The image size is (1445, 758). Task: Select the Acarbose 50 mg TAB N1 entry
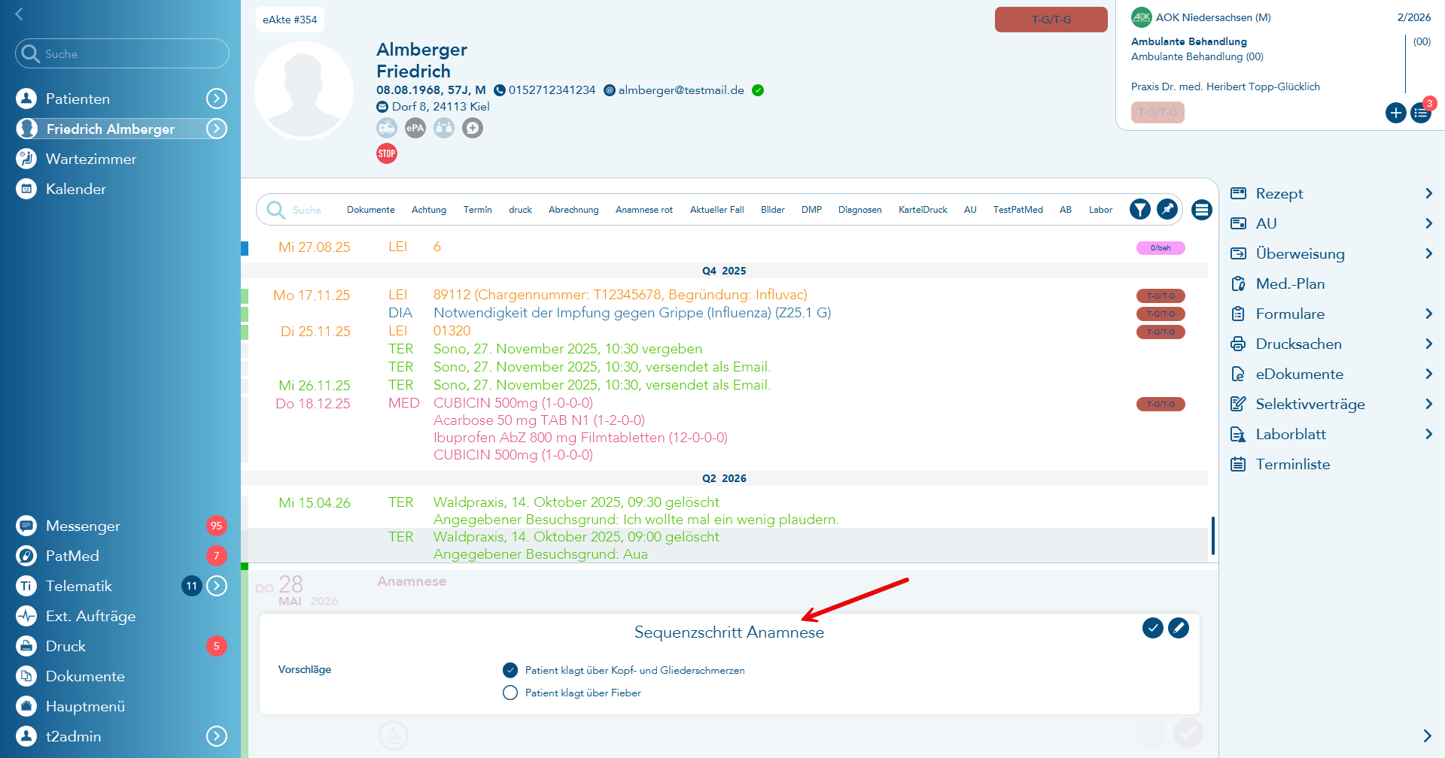point(539,420)
